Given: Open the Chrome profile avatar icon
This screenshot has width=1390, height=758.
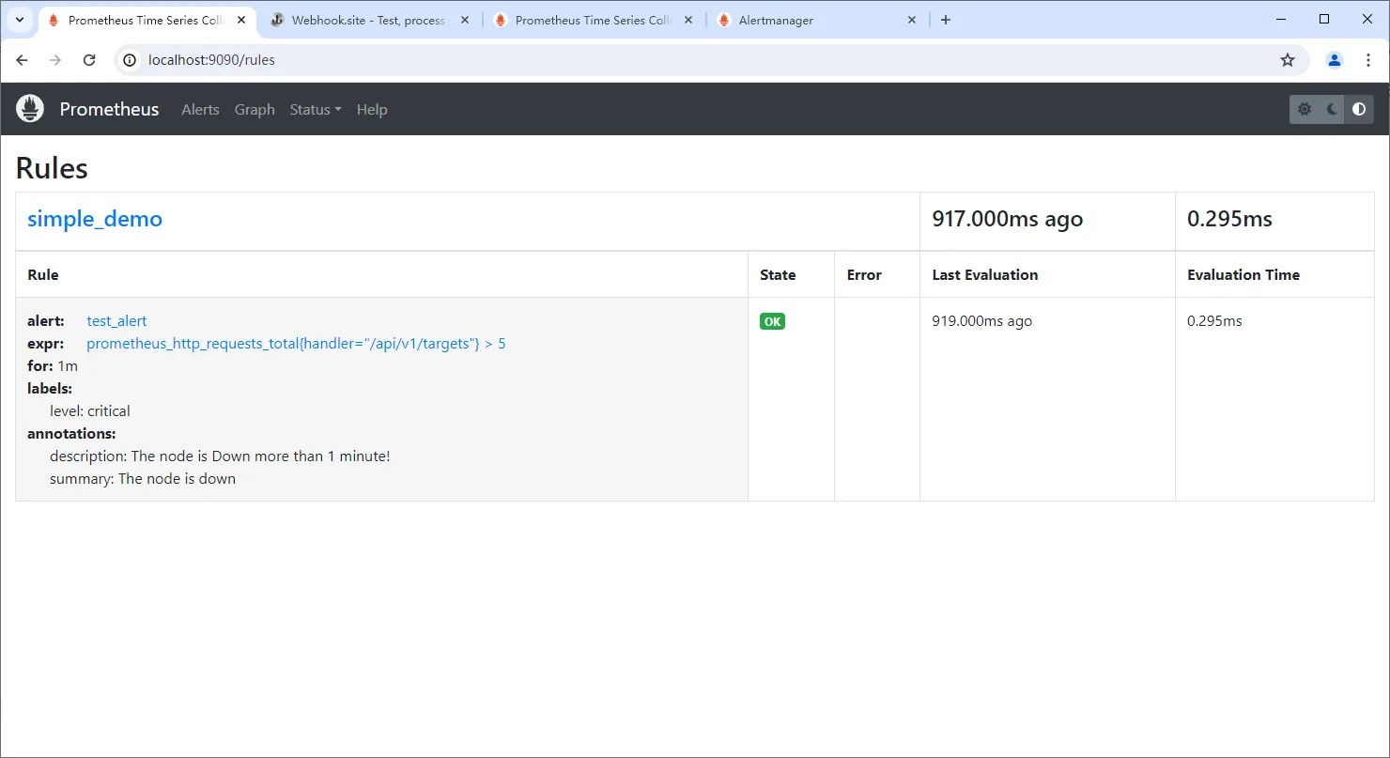Looking at the screenshot, I should [1335, 60].
